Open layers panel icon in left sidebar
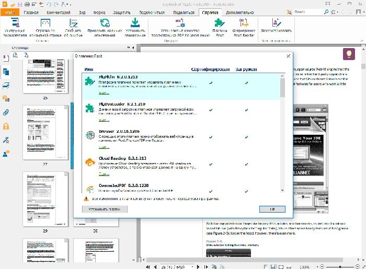The width and height of the screenshot is (366, 269). click(6, 85)
